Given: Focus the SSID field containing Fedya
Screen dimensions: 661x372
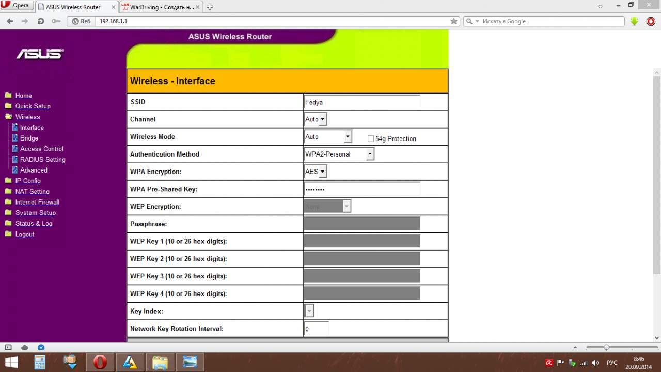Looking at the screenshot, I should [x=362, y=102].
